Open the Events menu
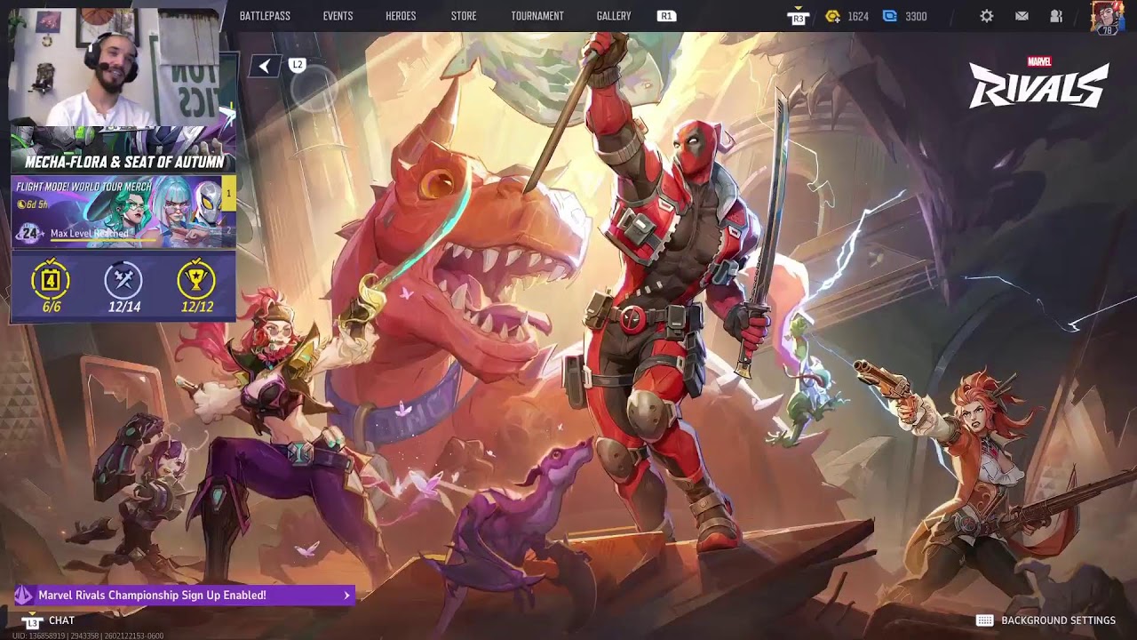The width and height of the screenshot is (1137, 640). (338, 16)
